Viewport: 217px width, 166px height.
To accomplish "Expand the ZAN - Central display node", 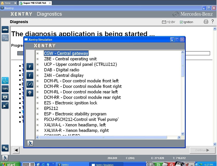I will point(38,75).
